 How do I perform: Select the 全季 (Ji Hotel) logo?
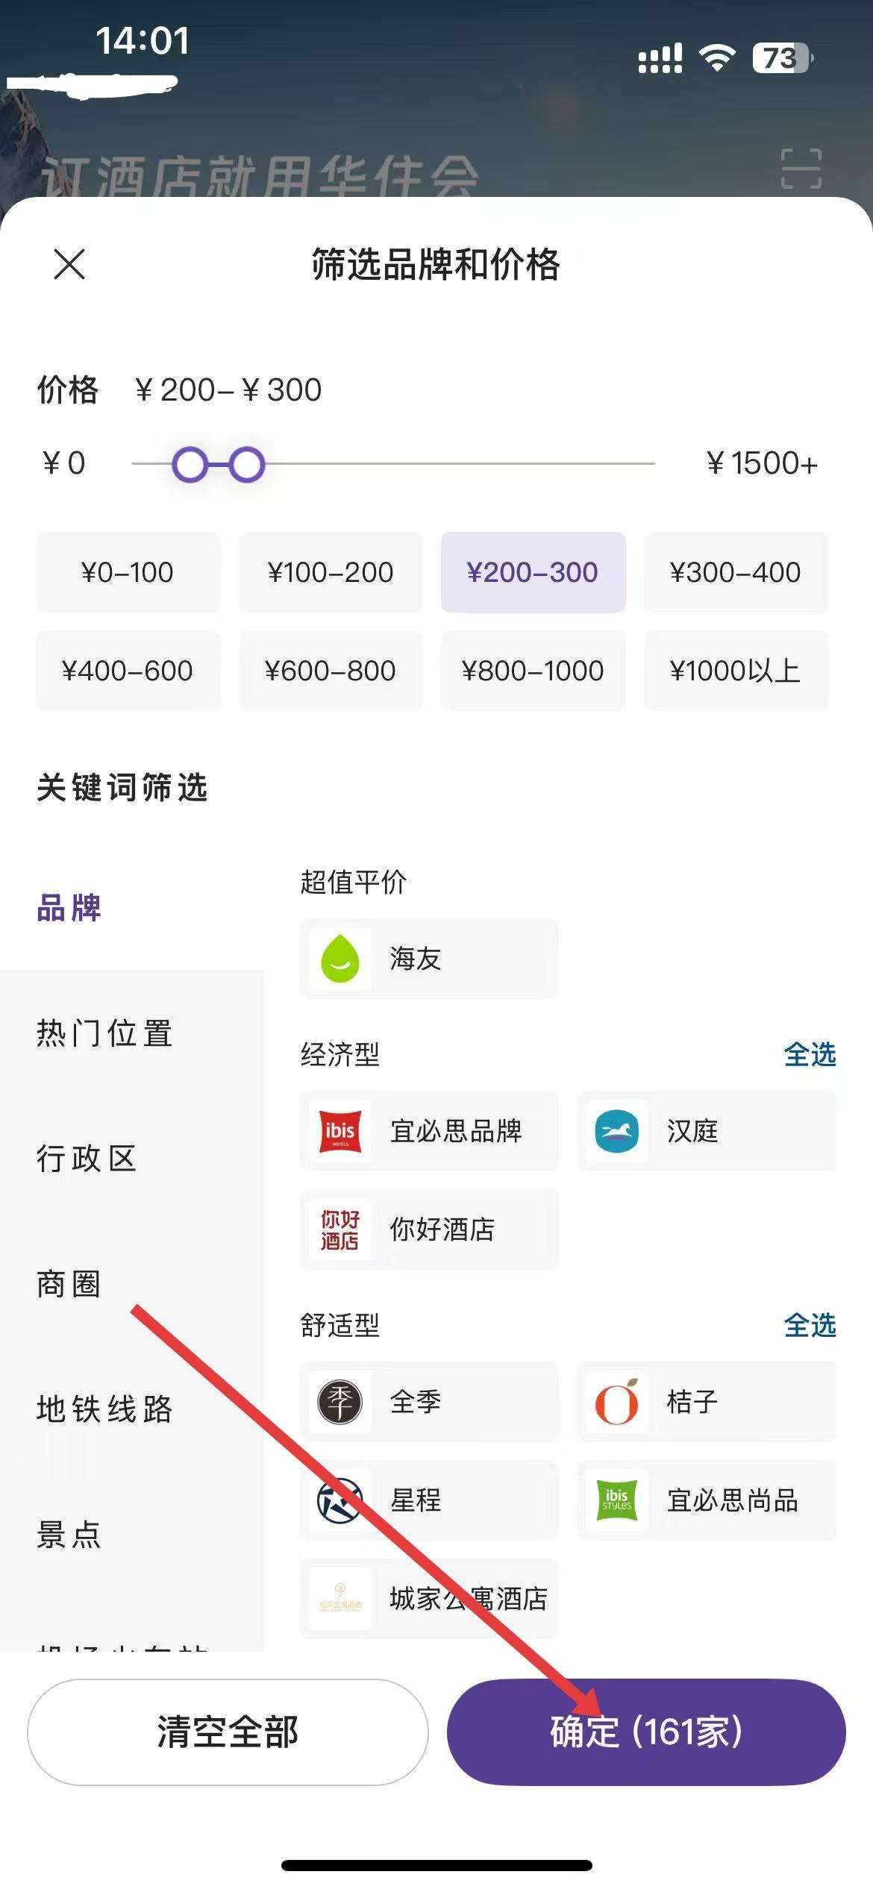point(339,1402)
